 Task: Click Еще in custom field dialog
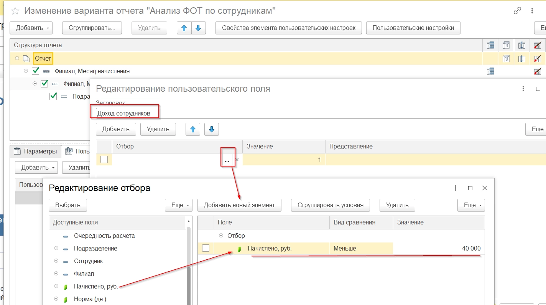pyautogui.click(x=536, y=129)
